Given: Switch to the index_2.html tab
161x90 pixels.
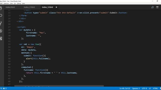Looking at the screenshot, I should click(29, 7).
